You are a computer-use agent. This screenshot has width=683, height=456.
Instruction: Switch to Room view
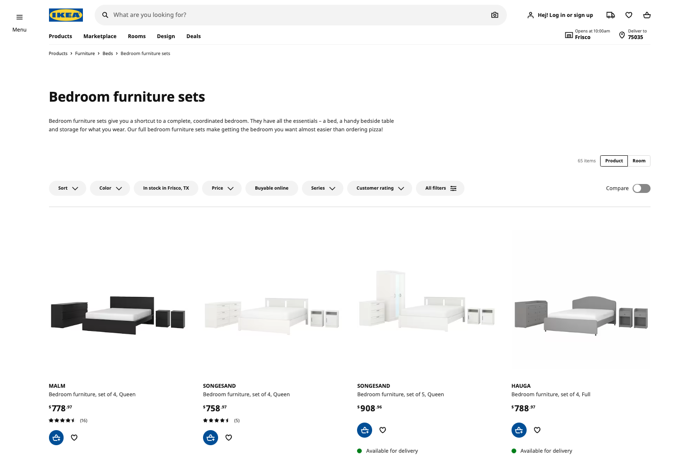coord(639,161)
